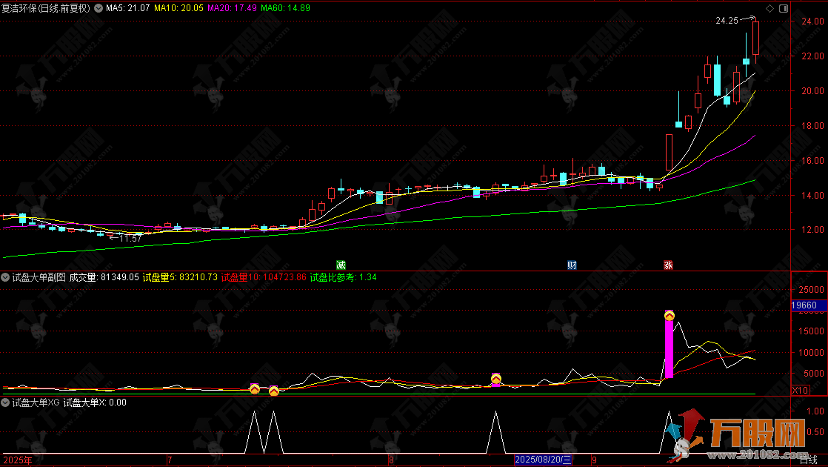
Task: Click the 22.00 price axis label
Action: click(x=812, y=56)
